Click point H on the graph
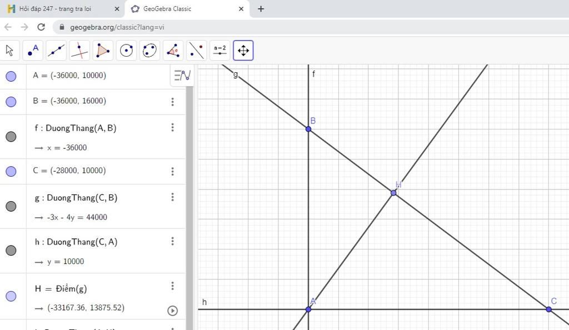This screenshot has height=330, width=569. (x=393, y=193)
